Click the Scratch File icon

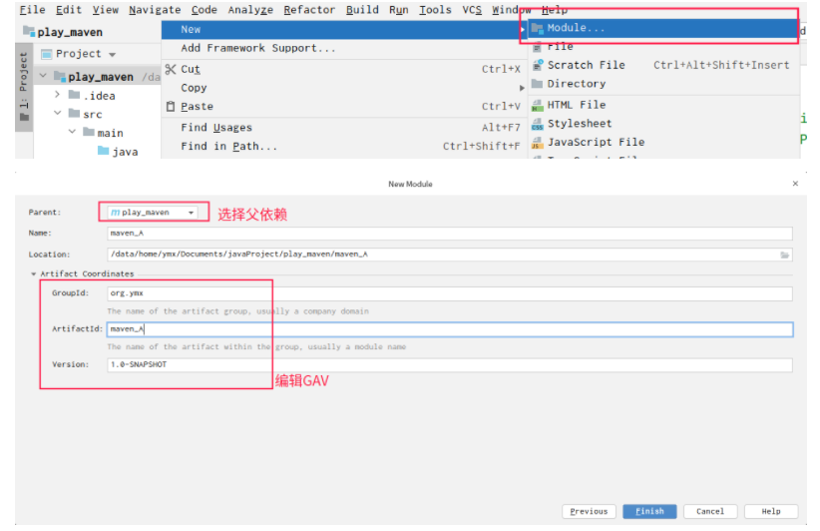pyautogui.click(x=538, y=65)
